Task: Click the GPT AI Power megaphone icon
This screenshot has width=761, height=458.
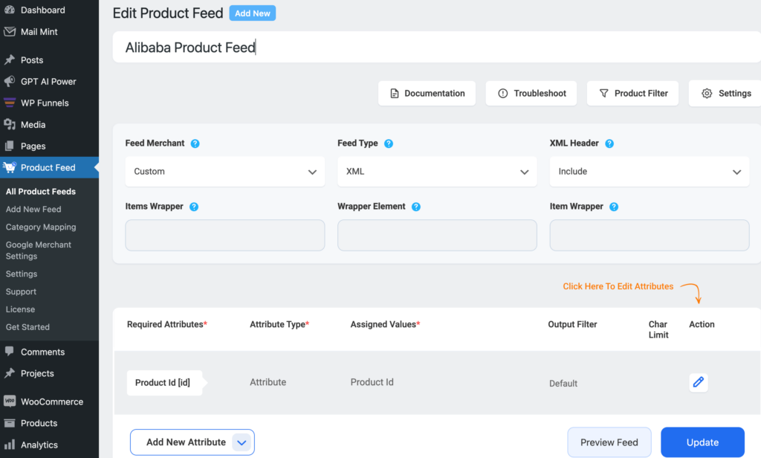Action: point(9,81)
